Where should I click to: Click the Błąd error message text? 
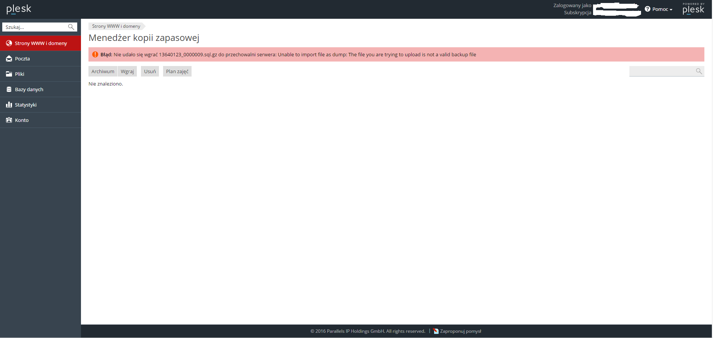288,55
